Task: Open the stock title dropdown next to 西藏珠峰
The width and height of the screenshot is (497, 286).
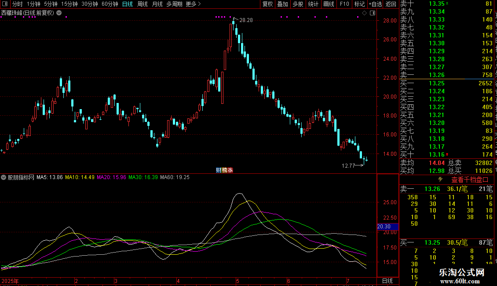Action: pyautogui.click(x=59, y=13)
